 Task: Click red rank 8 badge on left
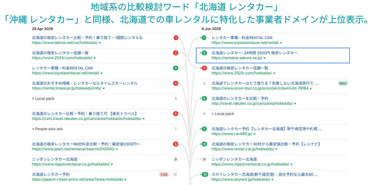pyautogui.click(x=176, y=144)
